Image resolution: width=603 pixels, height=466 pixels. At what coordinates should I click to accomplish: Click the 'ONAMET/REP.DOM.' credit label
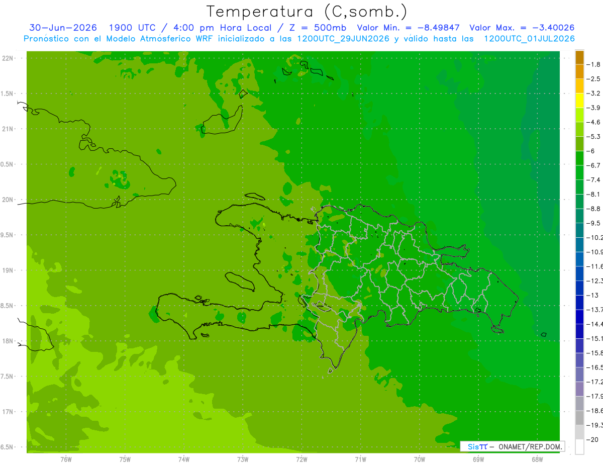[530, 446]
